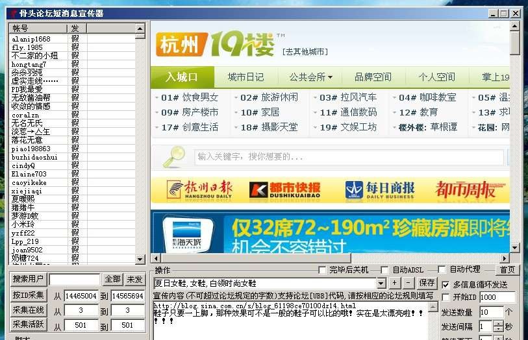Viewport: 528px width, 340px height.
Task: Click browser horizontal scrollbar thumb
Action: (256, 258)
